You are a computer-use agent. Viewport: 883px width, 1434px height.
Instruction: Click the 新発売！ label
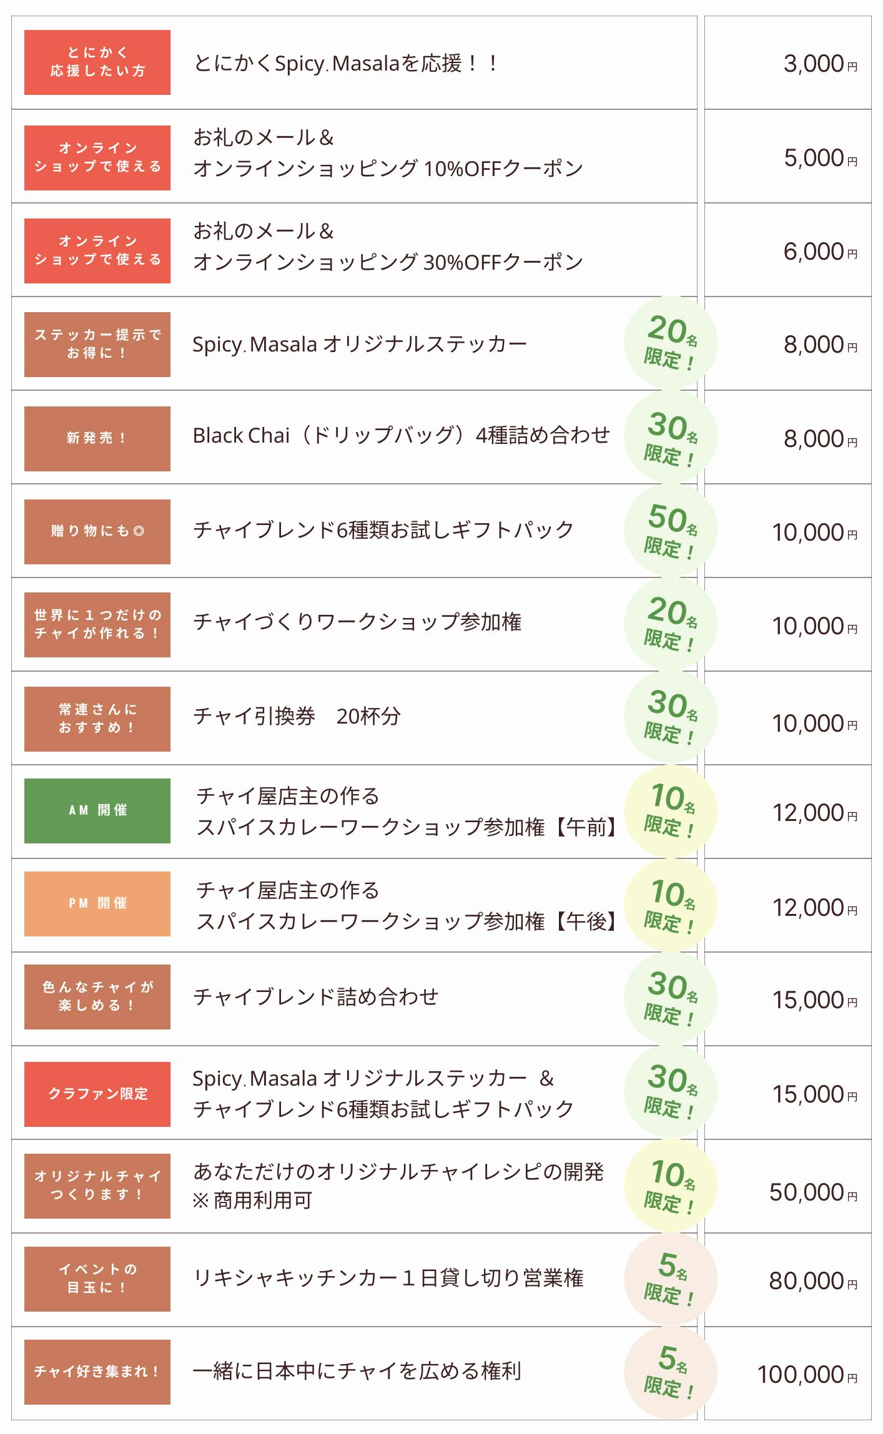[x=97, y=438]
